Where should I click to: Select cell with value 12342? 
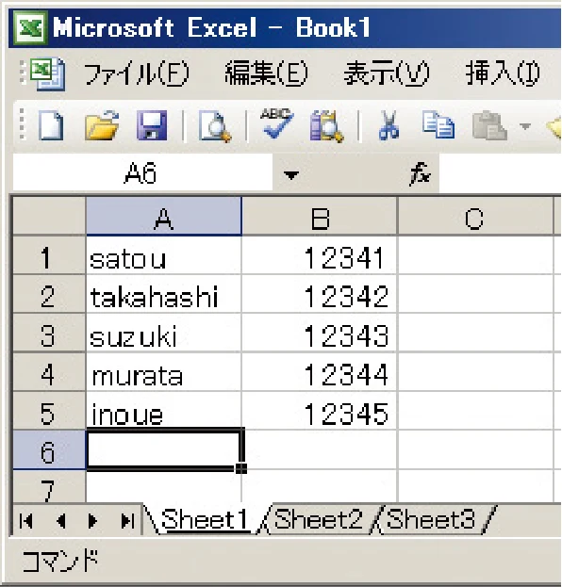[x=320, y=295]
